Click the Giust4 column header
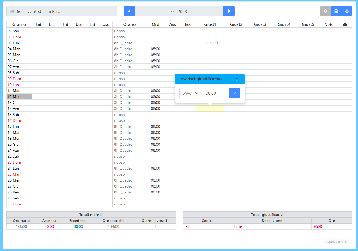 click(x=284, y=24)
